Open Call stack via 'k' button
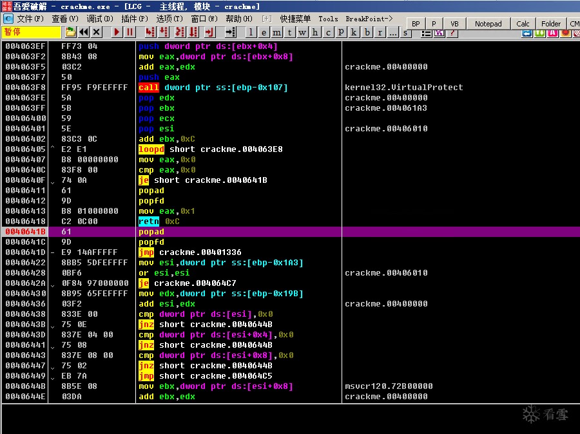 (354, 32)
